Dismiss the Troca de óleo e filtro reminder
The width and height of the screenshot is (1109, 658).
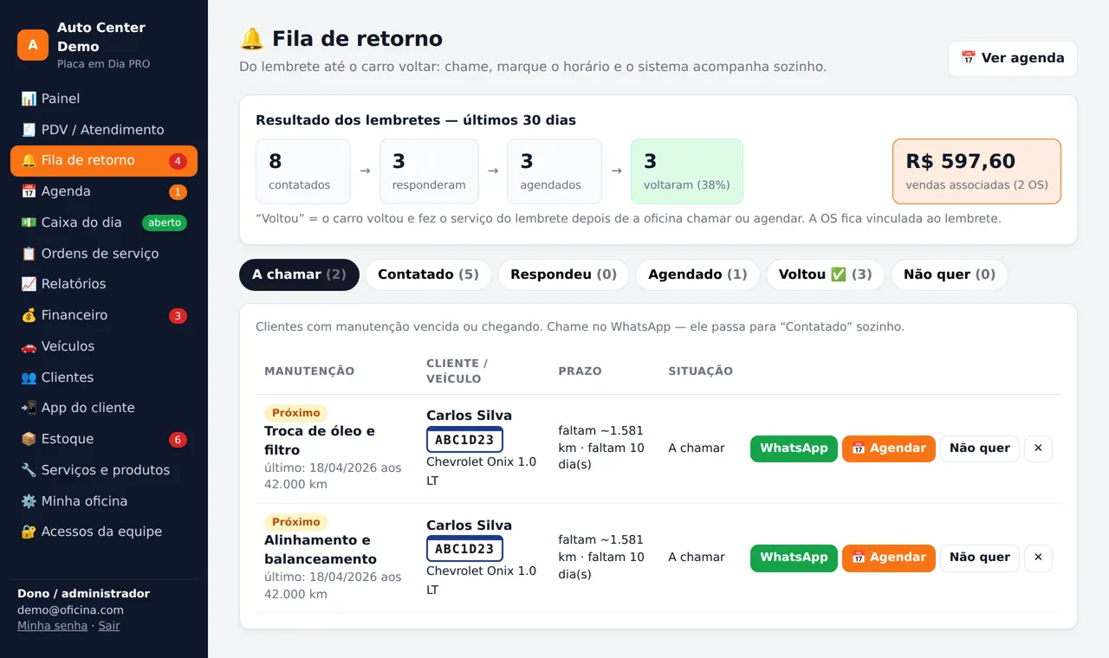(1038, 448)
